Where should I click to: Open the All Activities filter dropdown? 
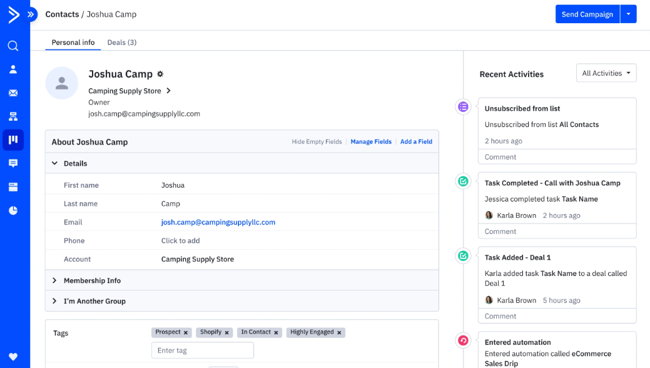click(x=606, y=73)
